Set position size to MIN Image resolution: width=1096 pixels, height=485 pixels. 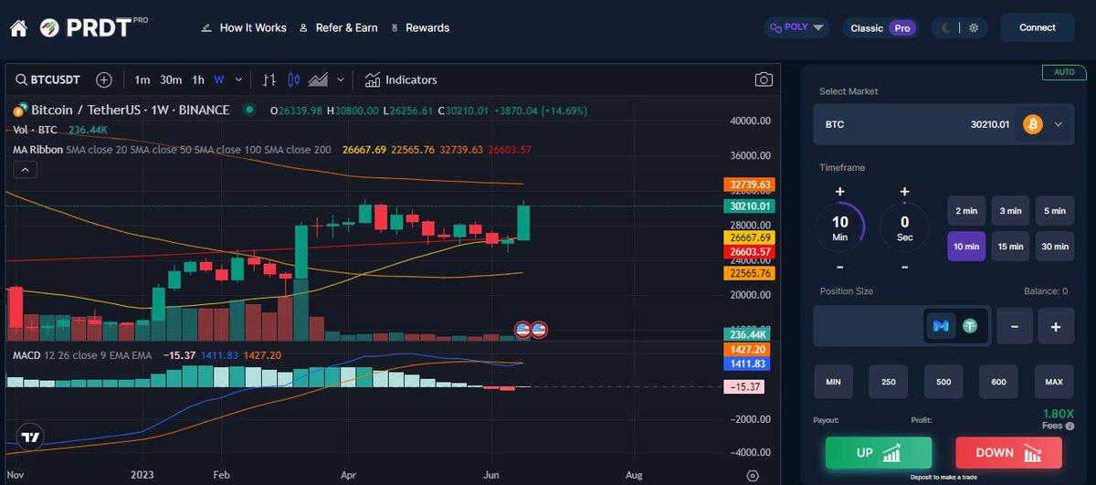(x=833, y=381)
